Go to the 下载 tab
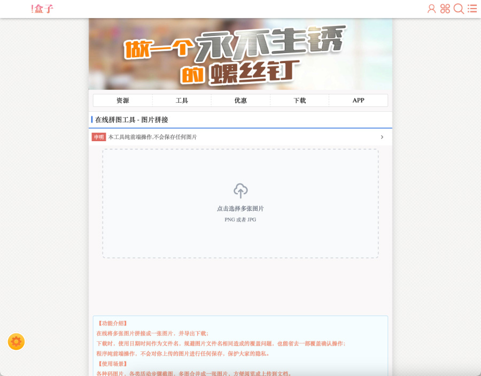This screenshot has width=481, height=376. pyautogui.click(x=299, y=101)
